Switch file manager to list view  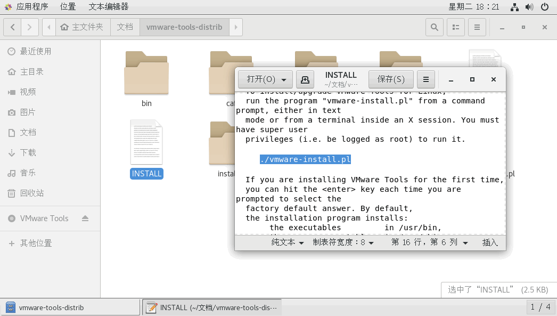coord(456,27)
